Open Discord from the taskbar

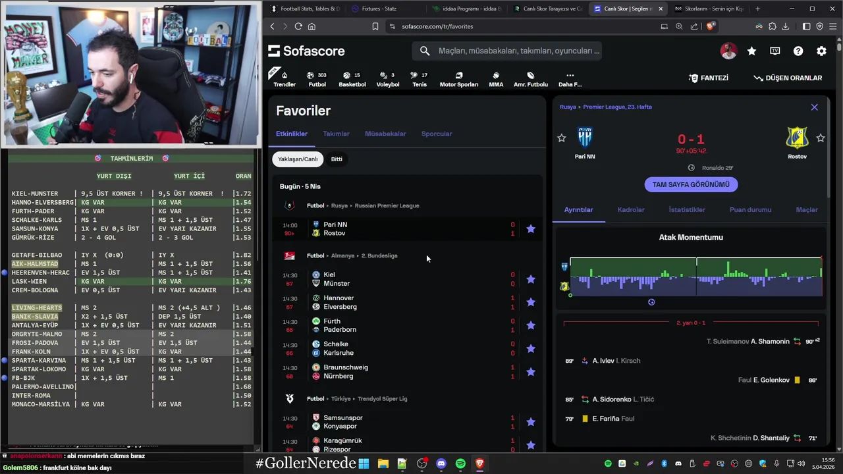coord(441,463)
